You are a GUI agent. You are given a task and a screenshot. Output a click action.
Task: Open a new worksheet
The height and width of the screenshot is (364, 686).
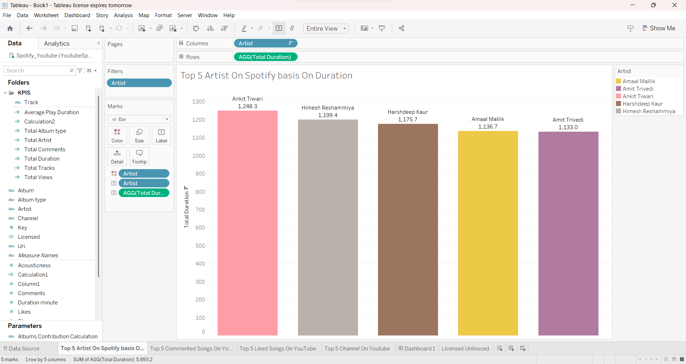(x=142, y=28)
